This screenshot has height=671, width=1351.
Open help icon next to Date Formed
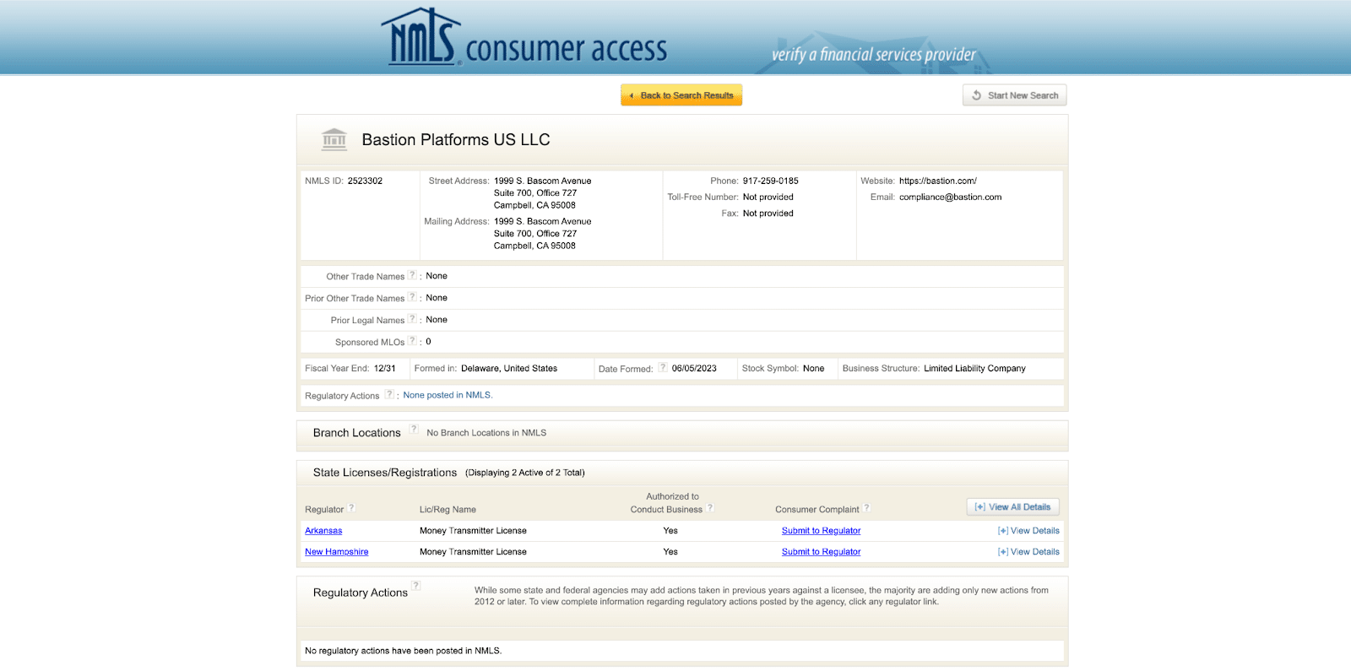[x=663, y=367]
